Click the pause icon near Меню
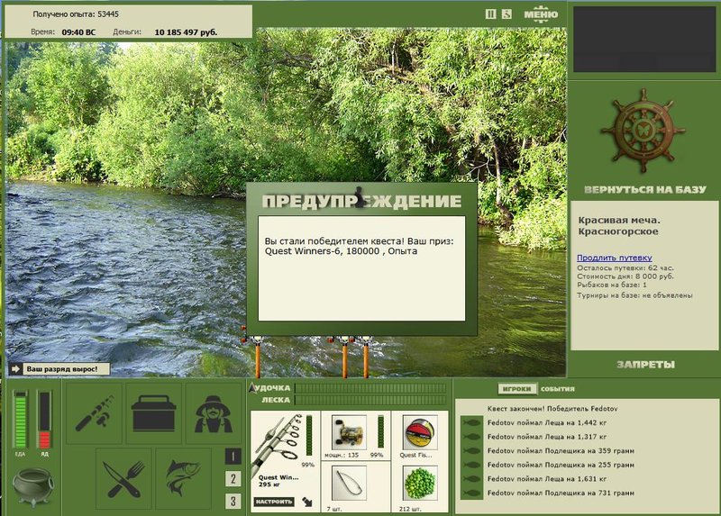 [x=490, y=14]
